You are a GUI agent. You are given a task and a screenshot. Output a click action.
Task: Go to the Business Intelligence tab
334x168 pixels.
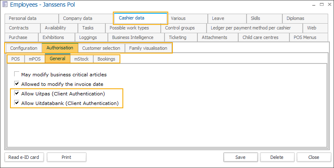click(x=132, y=37)
